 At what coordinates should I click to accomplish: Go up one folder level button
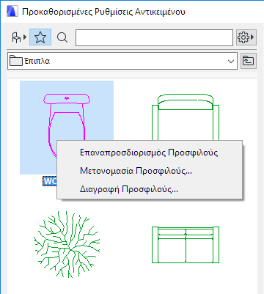click(249, 61)
